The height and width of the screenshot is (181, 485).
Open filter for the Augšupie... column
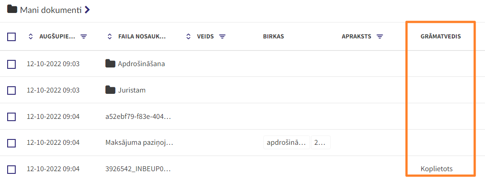click(84, 37)
